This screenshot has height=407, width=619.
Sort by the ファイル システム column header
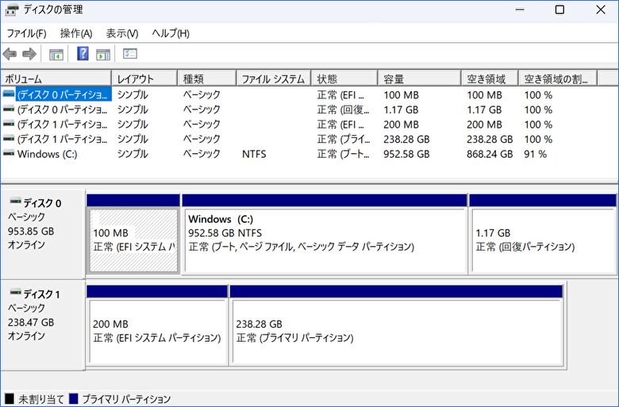[x=273, y=79]
